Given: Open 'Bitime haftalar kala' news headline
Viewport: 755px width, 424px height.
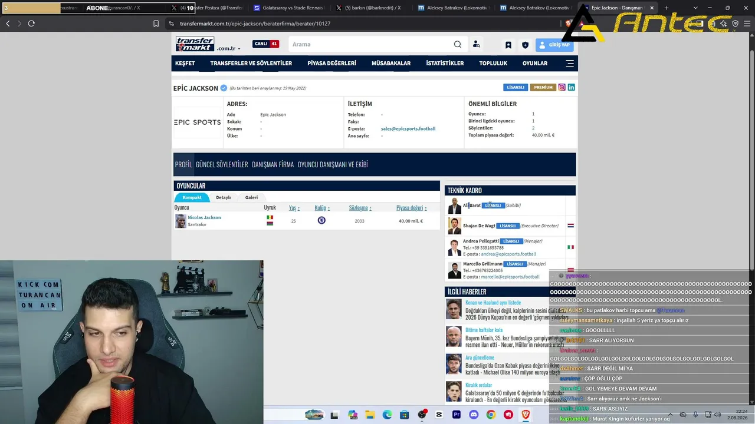Looking at the screenshot, I should click(x=484, y=330).
